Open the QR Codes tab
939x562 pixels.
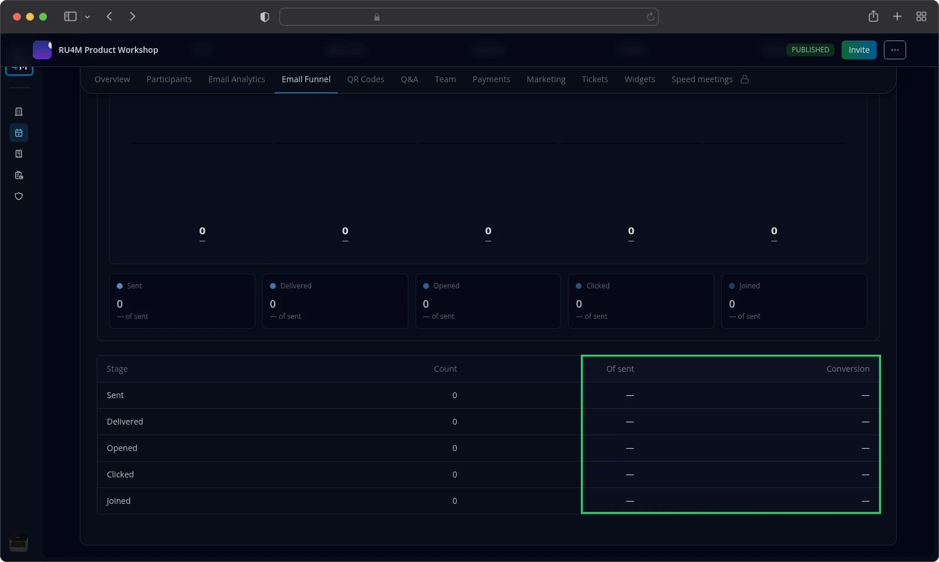pyautogui.click(x=366, y=79)
